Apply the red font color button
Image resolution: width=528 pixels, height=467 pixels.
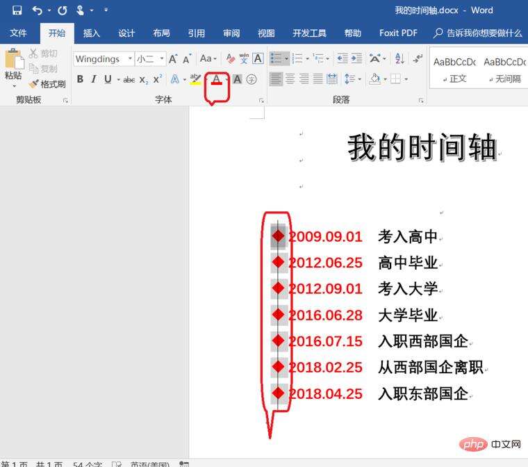(217, 79)
